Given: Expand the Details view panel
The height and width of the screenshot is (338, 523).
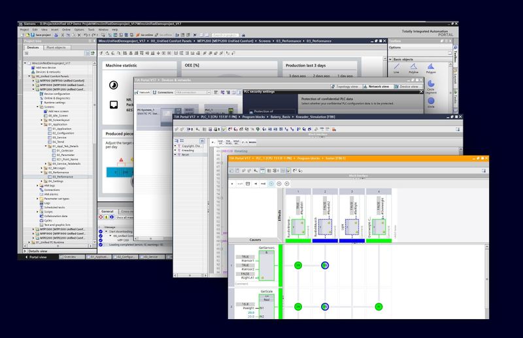Looking at the screenshot, I should 25,251.
